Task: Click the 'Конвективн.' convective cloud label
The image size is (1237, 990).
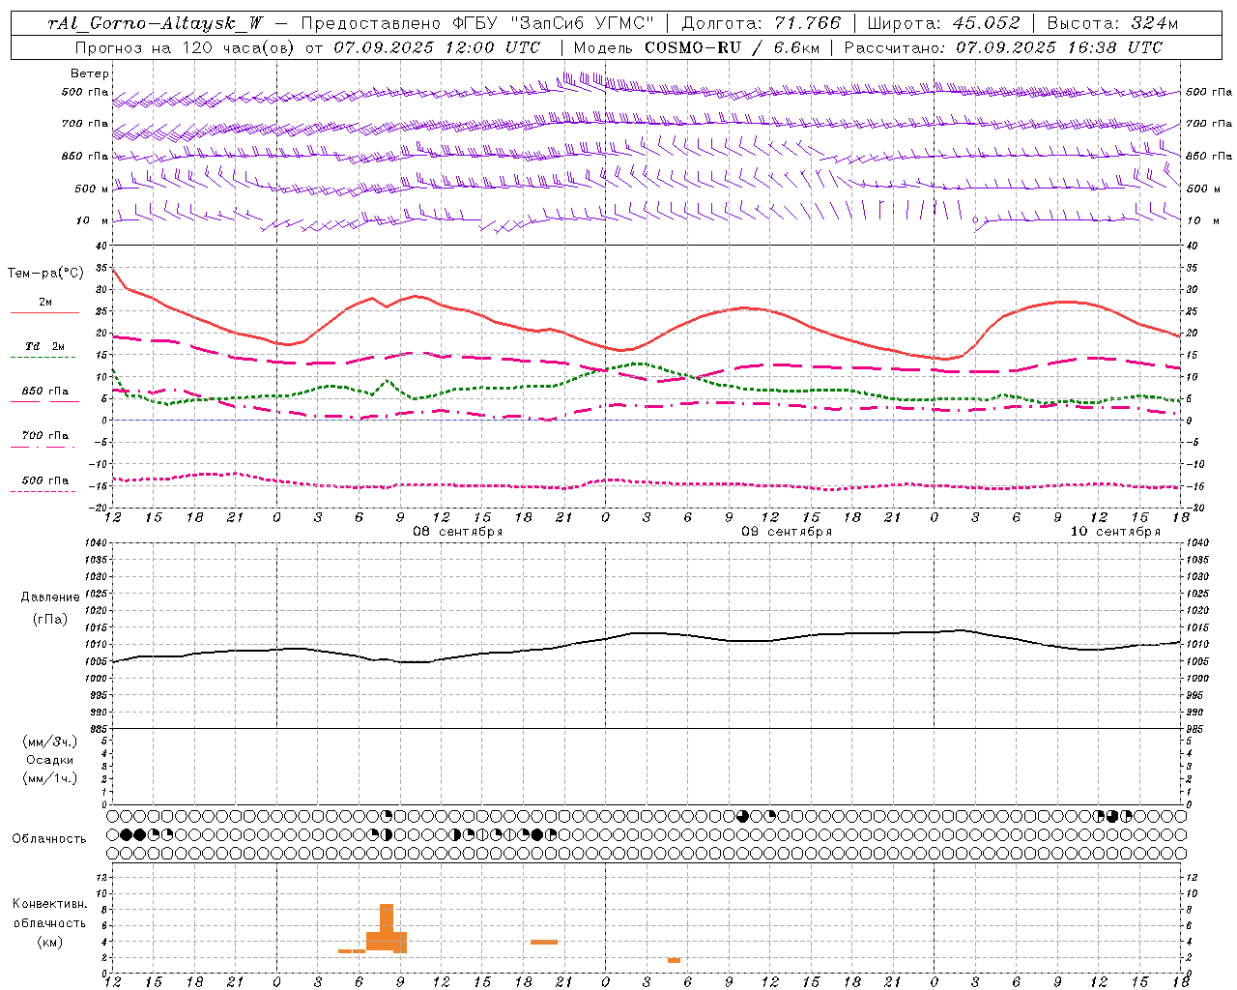Action: point(49,904)
